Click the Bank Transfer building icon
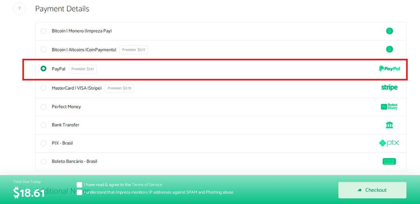This screenshot has width=420, height=204. pos(389,125)
